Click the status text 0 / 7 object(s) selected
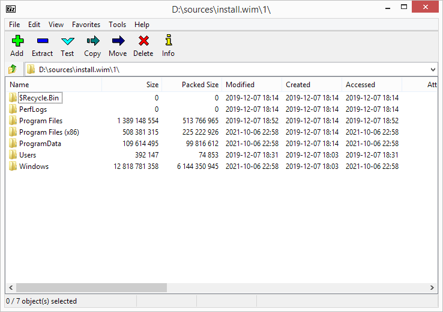443x312 pixels. point(41,301)
